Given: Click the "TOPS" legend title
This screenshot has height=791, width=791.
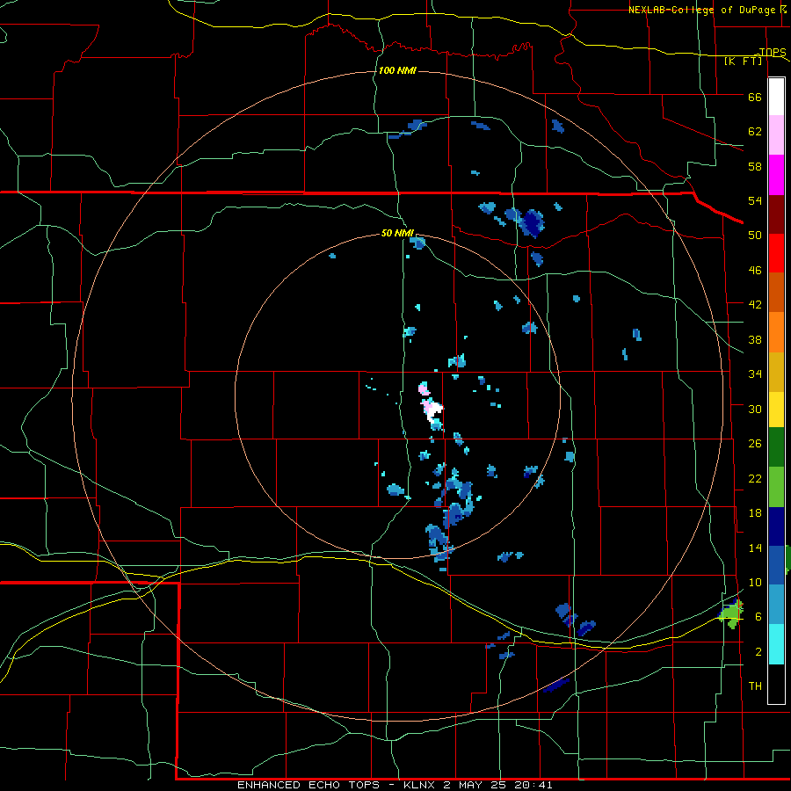Looking at the screenshot, I should [x=773, y=52].
